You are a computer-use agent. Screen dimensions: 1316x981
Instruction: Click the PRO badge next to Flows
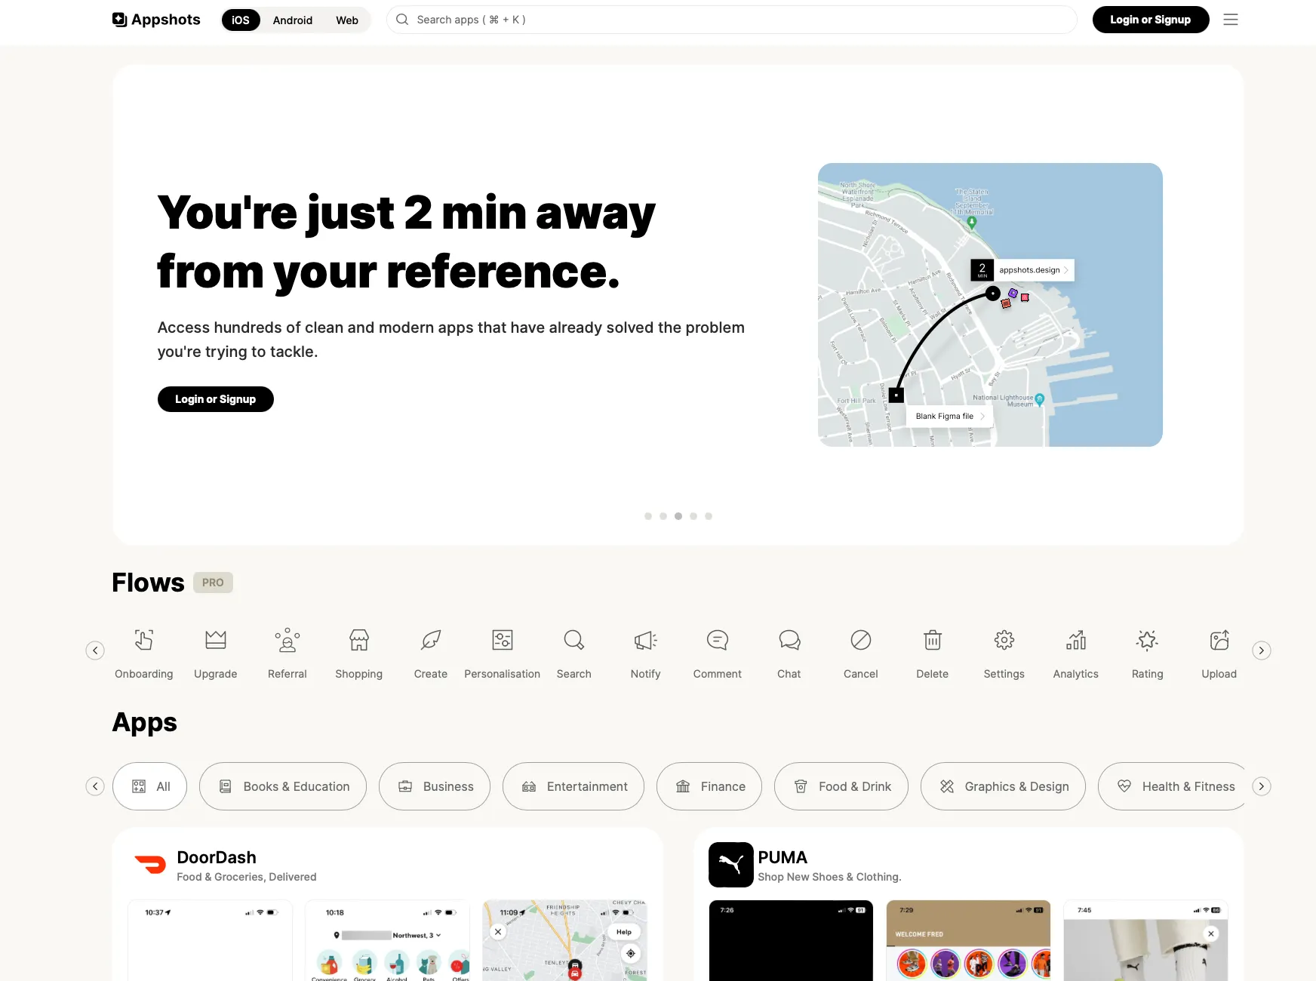[x=213, y=583]
